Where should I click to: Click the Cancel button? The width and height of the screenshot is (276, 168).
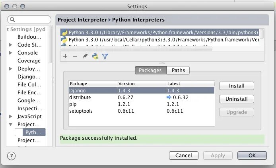coord(183,155)
